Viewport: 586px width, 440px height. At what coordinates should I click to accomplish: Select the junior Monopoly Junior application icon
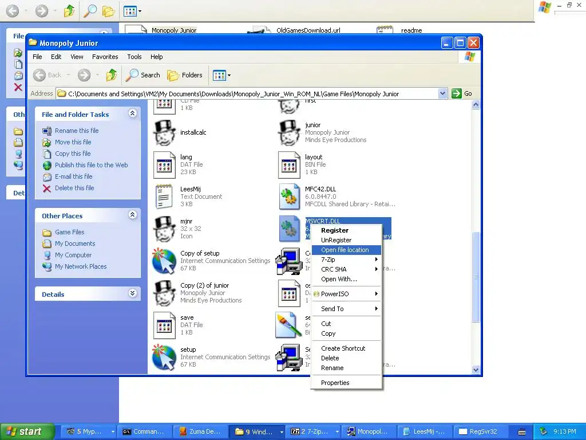click(x=289, y=133)
